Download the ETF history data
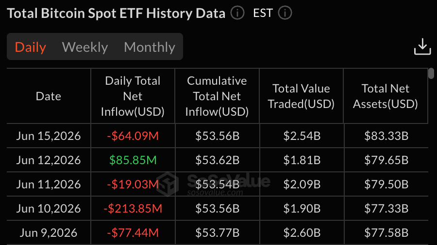437x245 pixels. (x=422, y=46)
